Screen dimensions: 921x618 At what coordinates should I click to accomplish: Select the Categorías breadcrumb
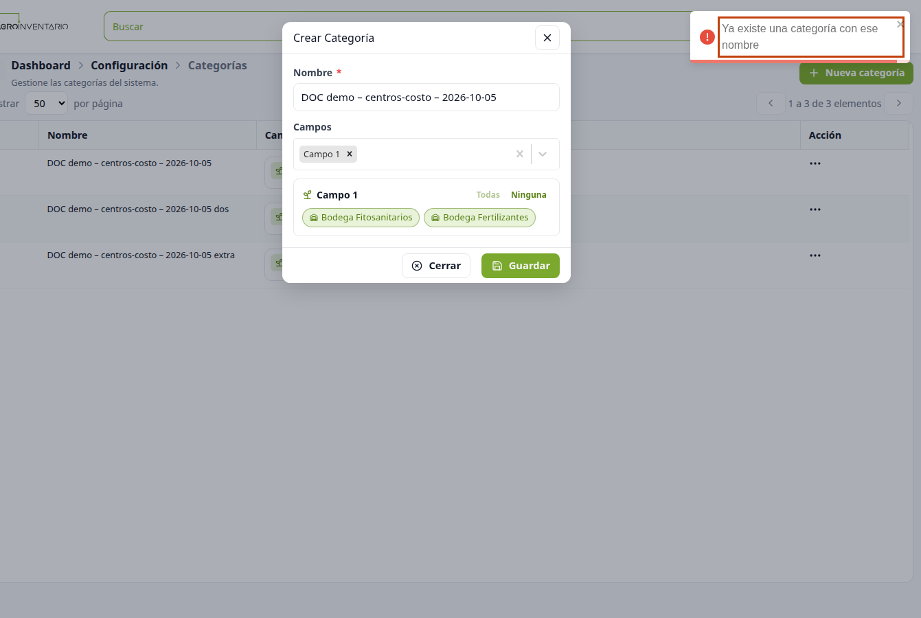(x=217, y=65)
